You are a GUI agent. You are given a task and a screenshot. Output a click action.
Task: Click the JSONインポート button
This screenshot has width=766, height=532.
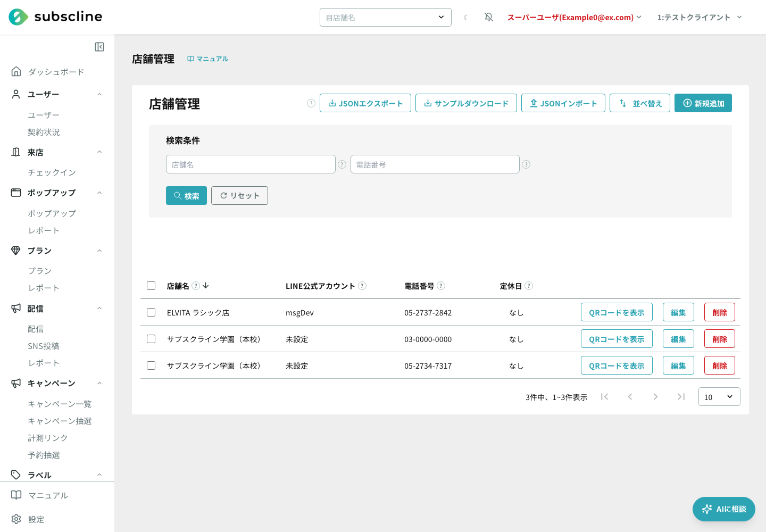tap(563, 103)
